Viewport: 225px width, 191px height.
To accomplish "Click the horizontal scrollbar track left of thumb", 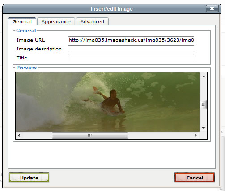I will (x=37, y=135).
